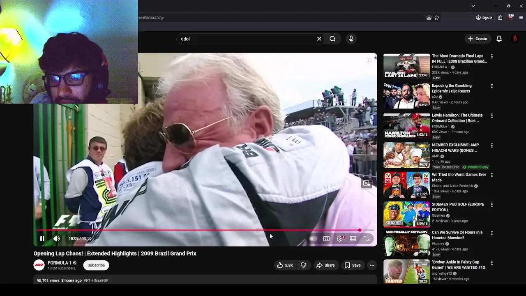The image size is (526, 296).
Task: Start voice search with microphone
Action: pyautogui.click(x=351, y=39)
